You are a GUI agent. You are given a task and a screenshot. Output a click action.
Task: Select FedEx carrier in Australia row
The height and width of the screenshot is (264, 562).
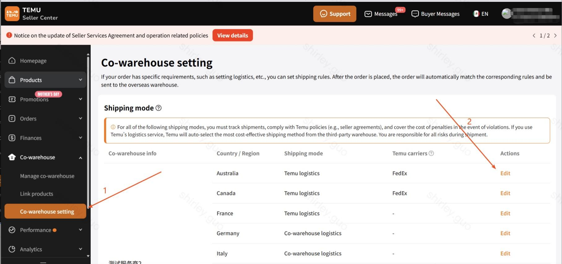[x=400, y=173]
